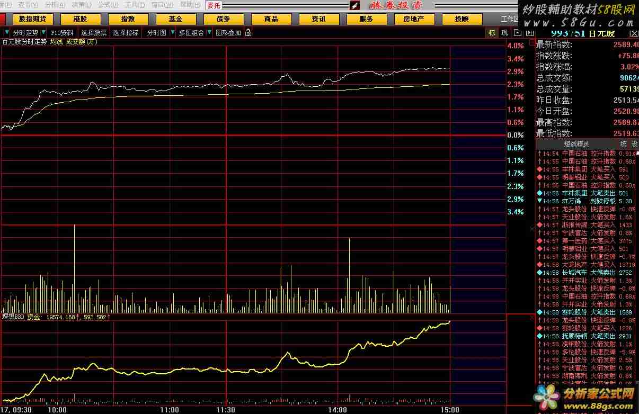Click the 成交额(万) legend label
Image resolution: width=639 pixels, height=414 pixels.
coord(82,41)
